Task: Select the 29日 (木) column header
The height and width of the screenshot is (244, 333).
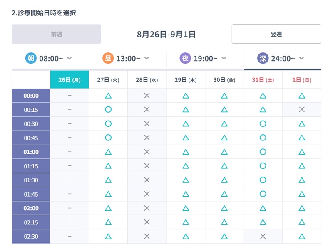Action: [x=186, y=80]
